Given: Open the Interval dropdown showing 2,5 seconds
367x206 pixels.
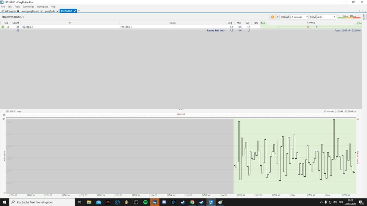Looking at the screenshot, I should tap(299, 17).
